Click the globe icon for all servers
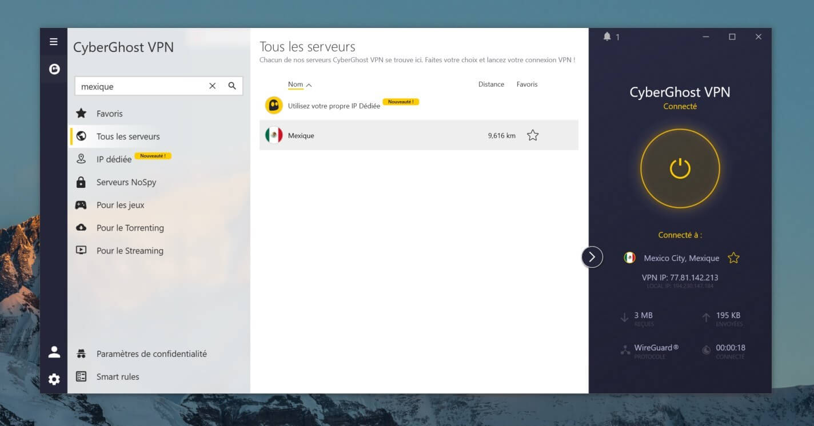Viewport: 814px width, 426px height. (81, 136)
